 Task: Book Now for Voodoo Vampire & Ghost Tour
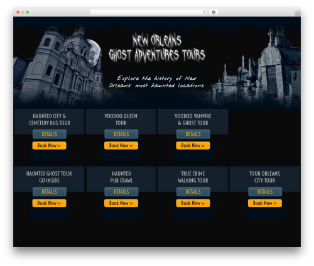pyautogui.click(x=193, y=145)
